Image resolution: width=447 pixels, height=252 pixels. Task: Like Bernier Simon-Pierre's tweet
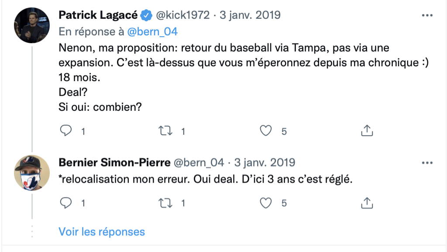click(266, 203)
